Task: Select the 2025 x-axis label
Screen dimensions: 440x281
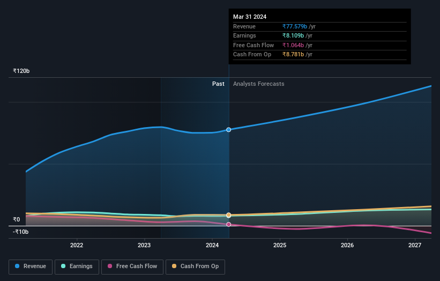Action: pos(280,245)
